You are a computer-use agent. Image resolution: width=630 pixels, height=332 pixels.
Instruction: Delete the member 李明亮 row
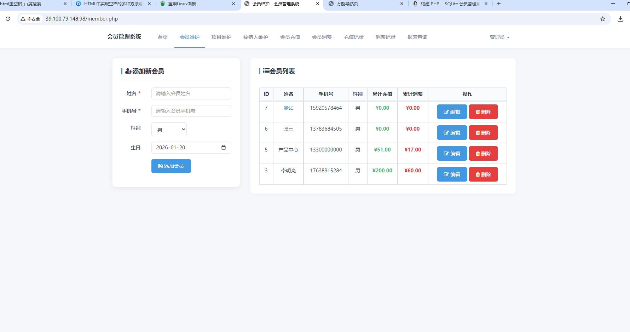(483, 174)
